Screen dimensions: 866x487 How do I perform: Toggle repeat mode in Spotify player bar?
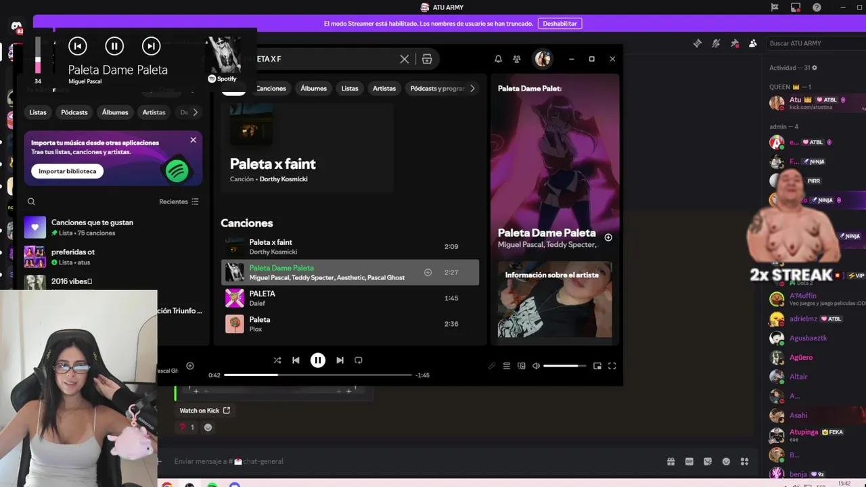pos(359,361)
